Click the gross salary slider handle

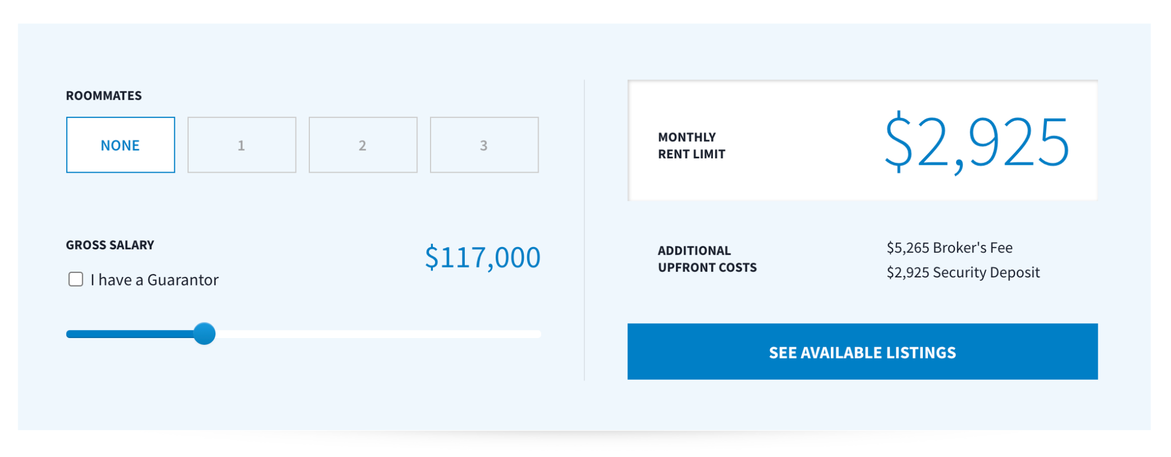point(204,333)
